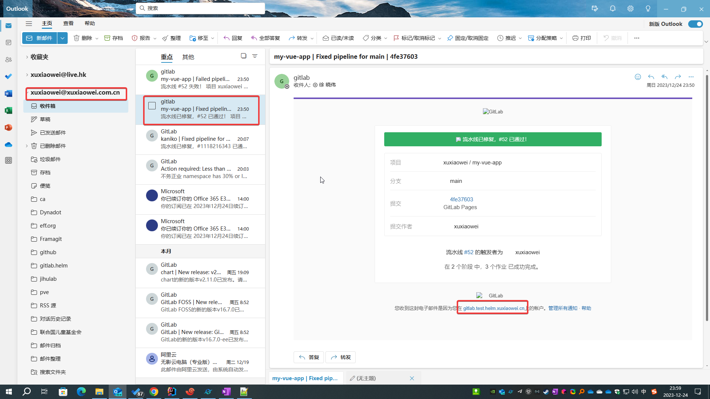Click the 转发 button below the message
Viewport: 710px width, 399px height.
(x=341, y=357)
